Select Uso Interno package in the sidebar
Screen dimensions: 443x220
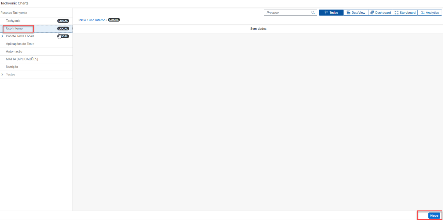point(14,29)
